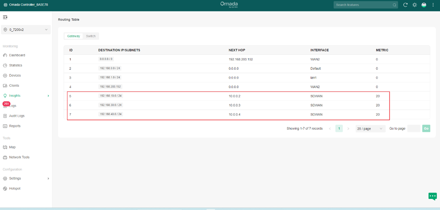This screenshot has height=210, width=440.
Task: Click the search magnifier icon
Action: 394,5
